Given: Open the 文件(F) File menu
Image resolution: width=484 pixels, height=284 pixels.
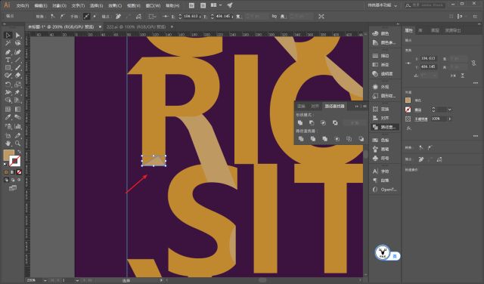Looking at the screenshot, I should click(x=23, y=5).
